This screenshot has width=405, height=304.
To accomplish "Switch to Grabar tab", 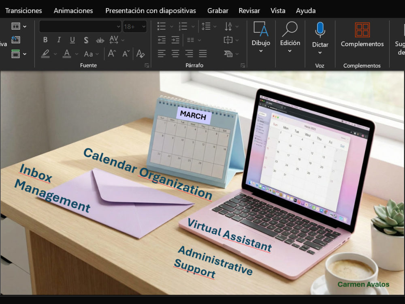I will coord(218,11).
